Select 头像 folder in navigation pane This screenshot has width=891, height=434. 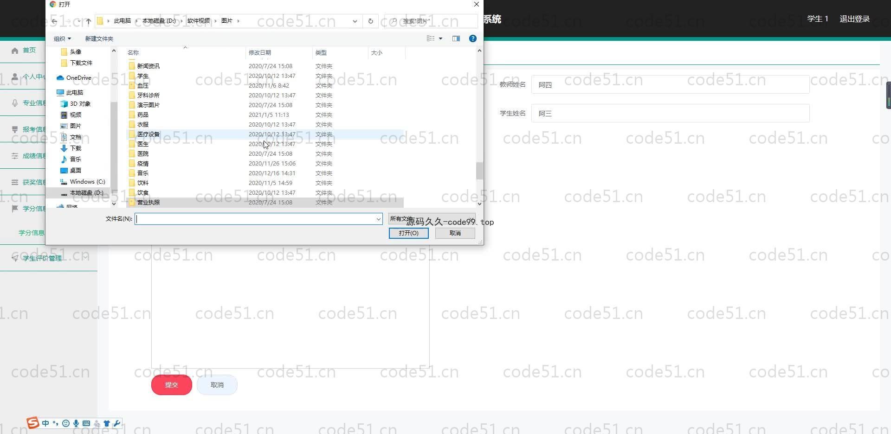coord(71,52)
